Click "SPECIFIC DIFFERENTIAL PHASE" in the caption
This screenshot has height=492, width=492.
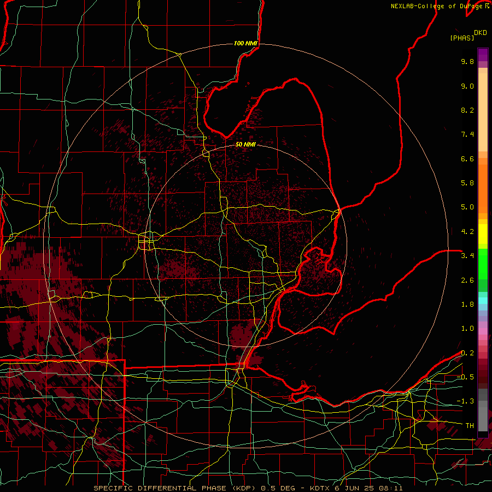point(160,488)
